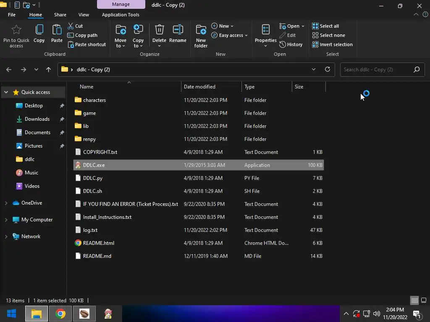Go up one folder level

pyautogui.click(x=49, y=70)
